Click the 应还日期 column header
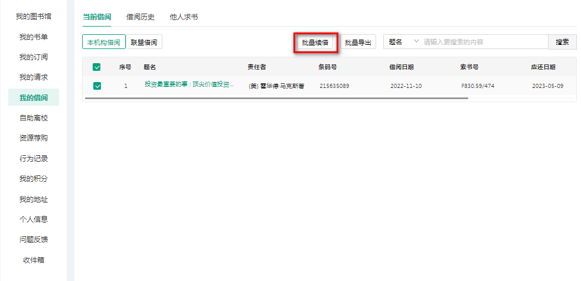Image resolution: width=581 pixels, height=281 pixels. point(543,67)
